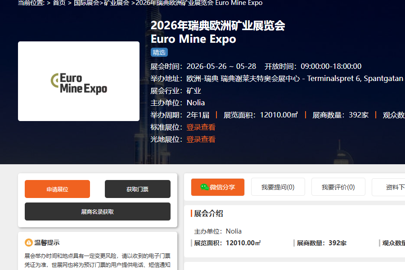Click bold 展商数量: 392家 in the intro
The image size is (405, 270).
[322, 243]
